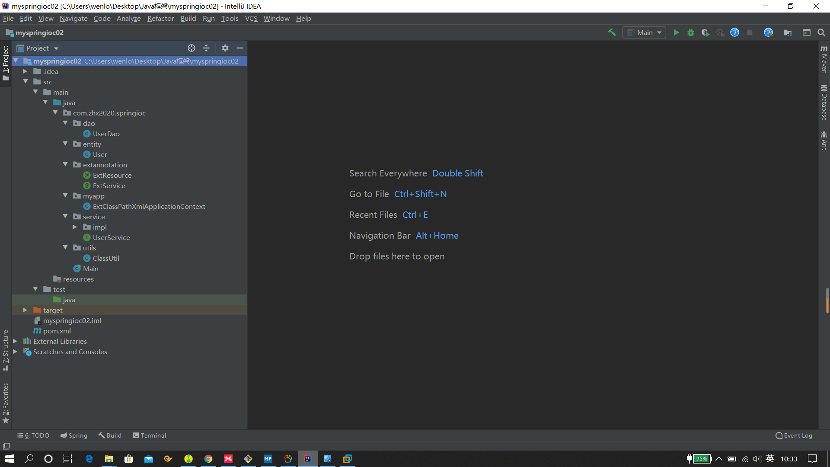Open Project panel gear settings

click(x=225, y=48)
